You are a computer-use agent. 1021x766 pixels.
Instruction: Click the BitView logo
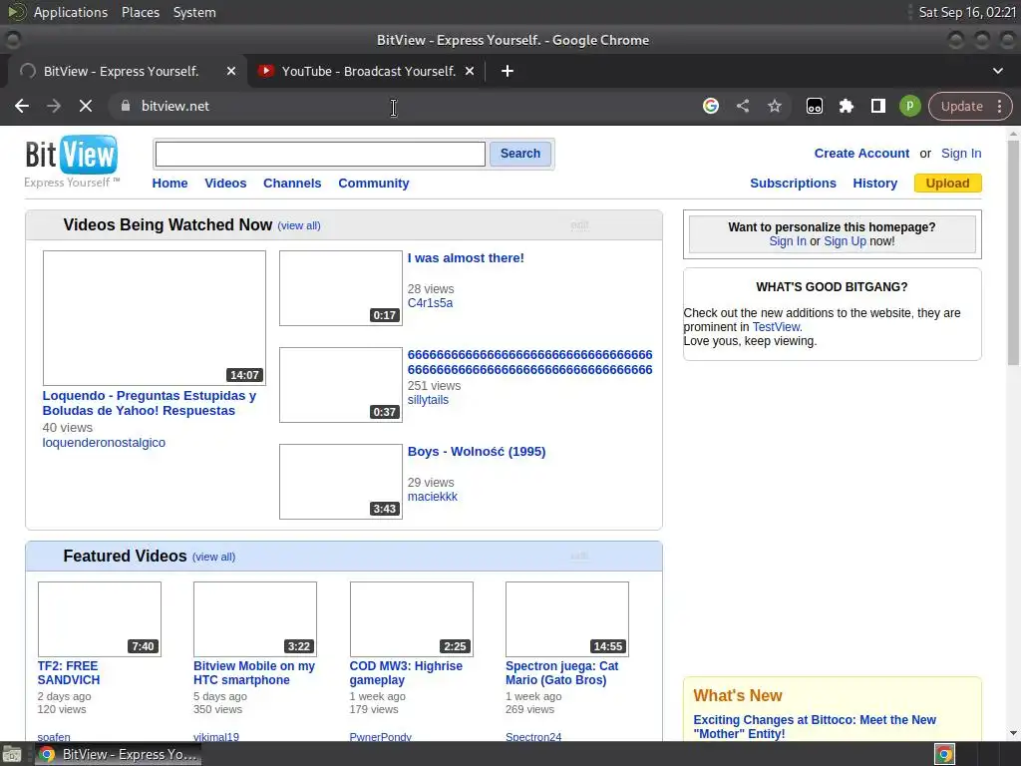click(72, 161)
